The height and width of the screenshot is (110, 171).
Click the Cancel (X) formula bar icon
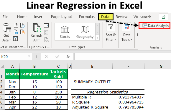point(47,56)
